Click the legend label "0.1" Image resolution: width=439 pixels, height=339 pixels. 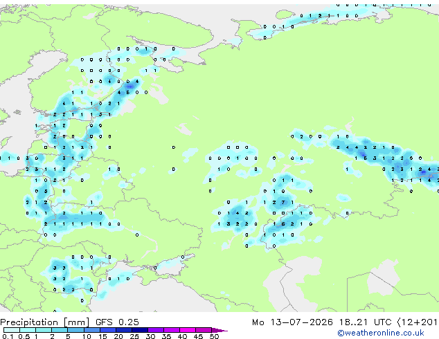(8, 336)
